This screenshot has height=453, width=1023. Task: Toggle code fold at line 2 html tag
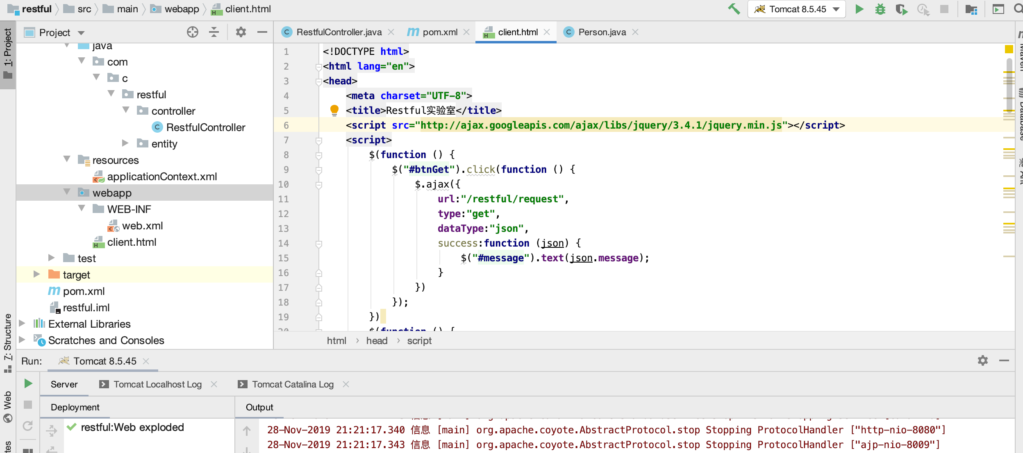pyautogui.click(x=319, y=67)
